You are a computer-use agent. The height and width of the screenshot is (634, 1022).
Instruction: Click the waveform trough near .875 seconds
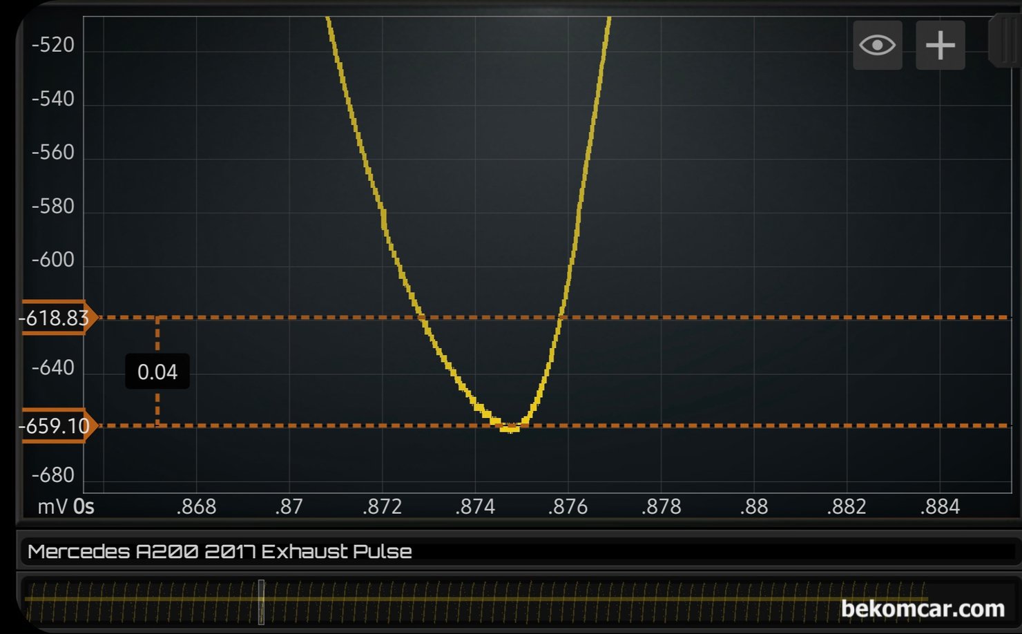click(510, 428)
